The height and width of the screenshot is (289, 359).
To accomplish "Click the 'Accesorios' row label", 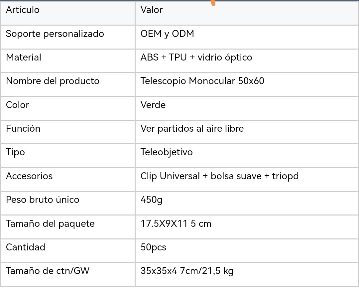I will (29, 176).
